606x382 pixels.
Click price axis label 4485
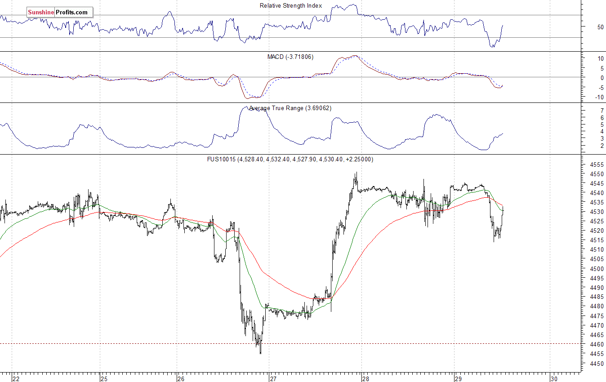tap(597, 298)
